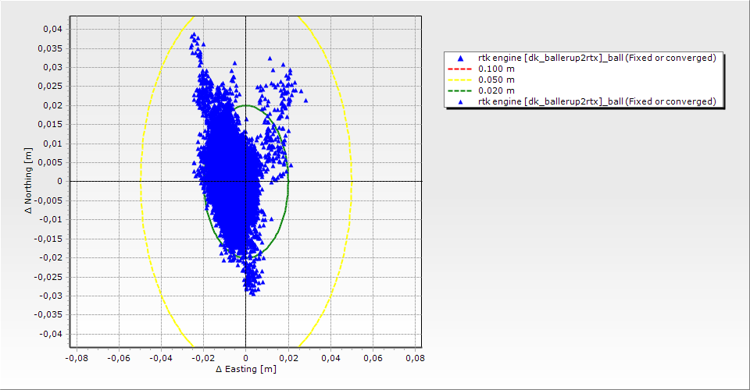Click the red dashed line legend swatch
Screen dimensions: 750x390
click(459, 69)
